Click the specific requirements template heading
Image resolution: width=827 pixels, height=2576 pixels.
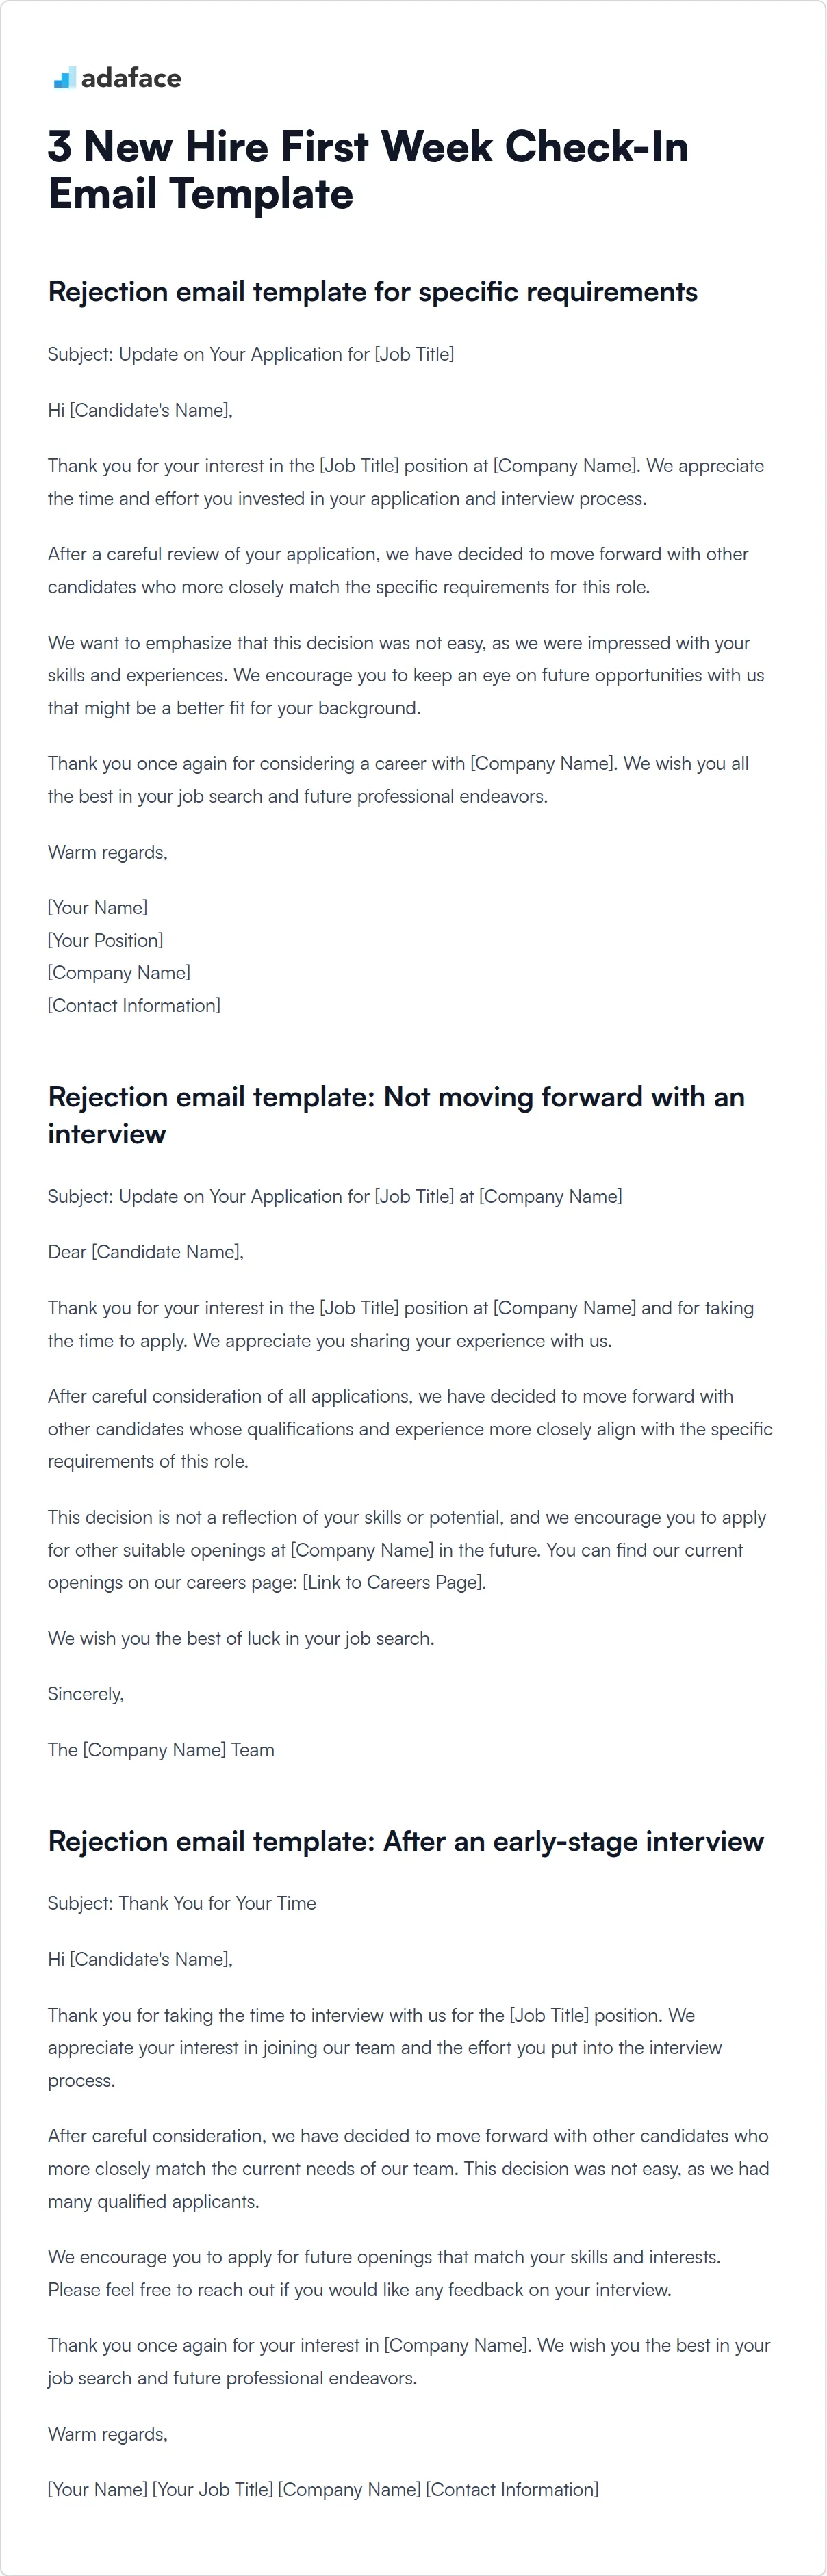(373, 292)
